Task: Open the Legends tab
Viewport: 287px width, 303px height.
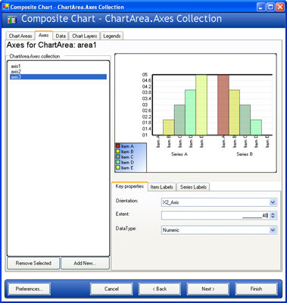Action: (x=112, y=36)
